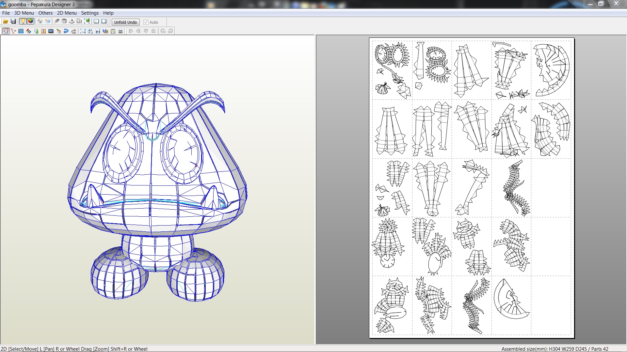Open the Help menu
The image size is (627, 352).
tap(108, 13)
